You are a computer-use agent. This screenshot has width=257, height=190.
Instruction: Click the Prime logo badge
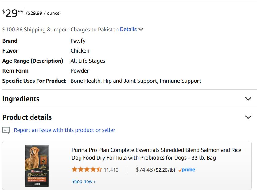click(186, 170)
